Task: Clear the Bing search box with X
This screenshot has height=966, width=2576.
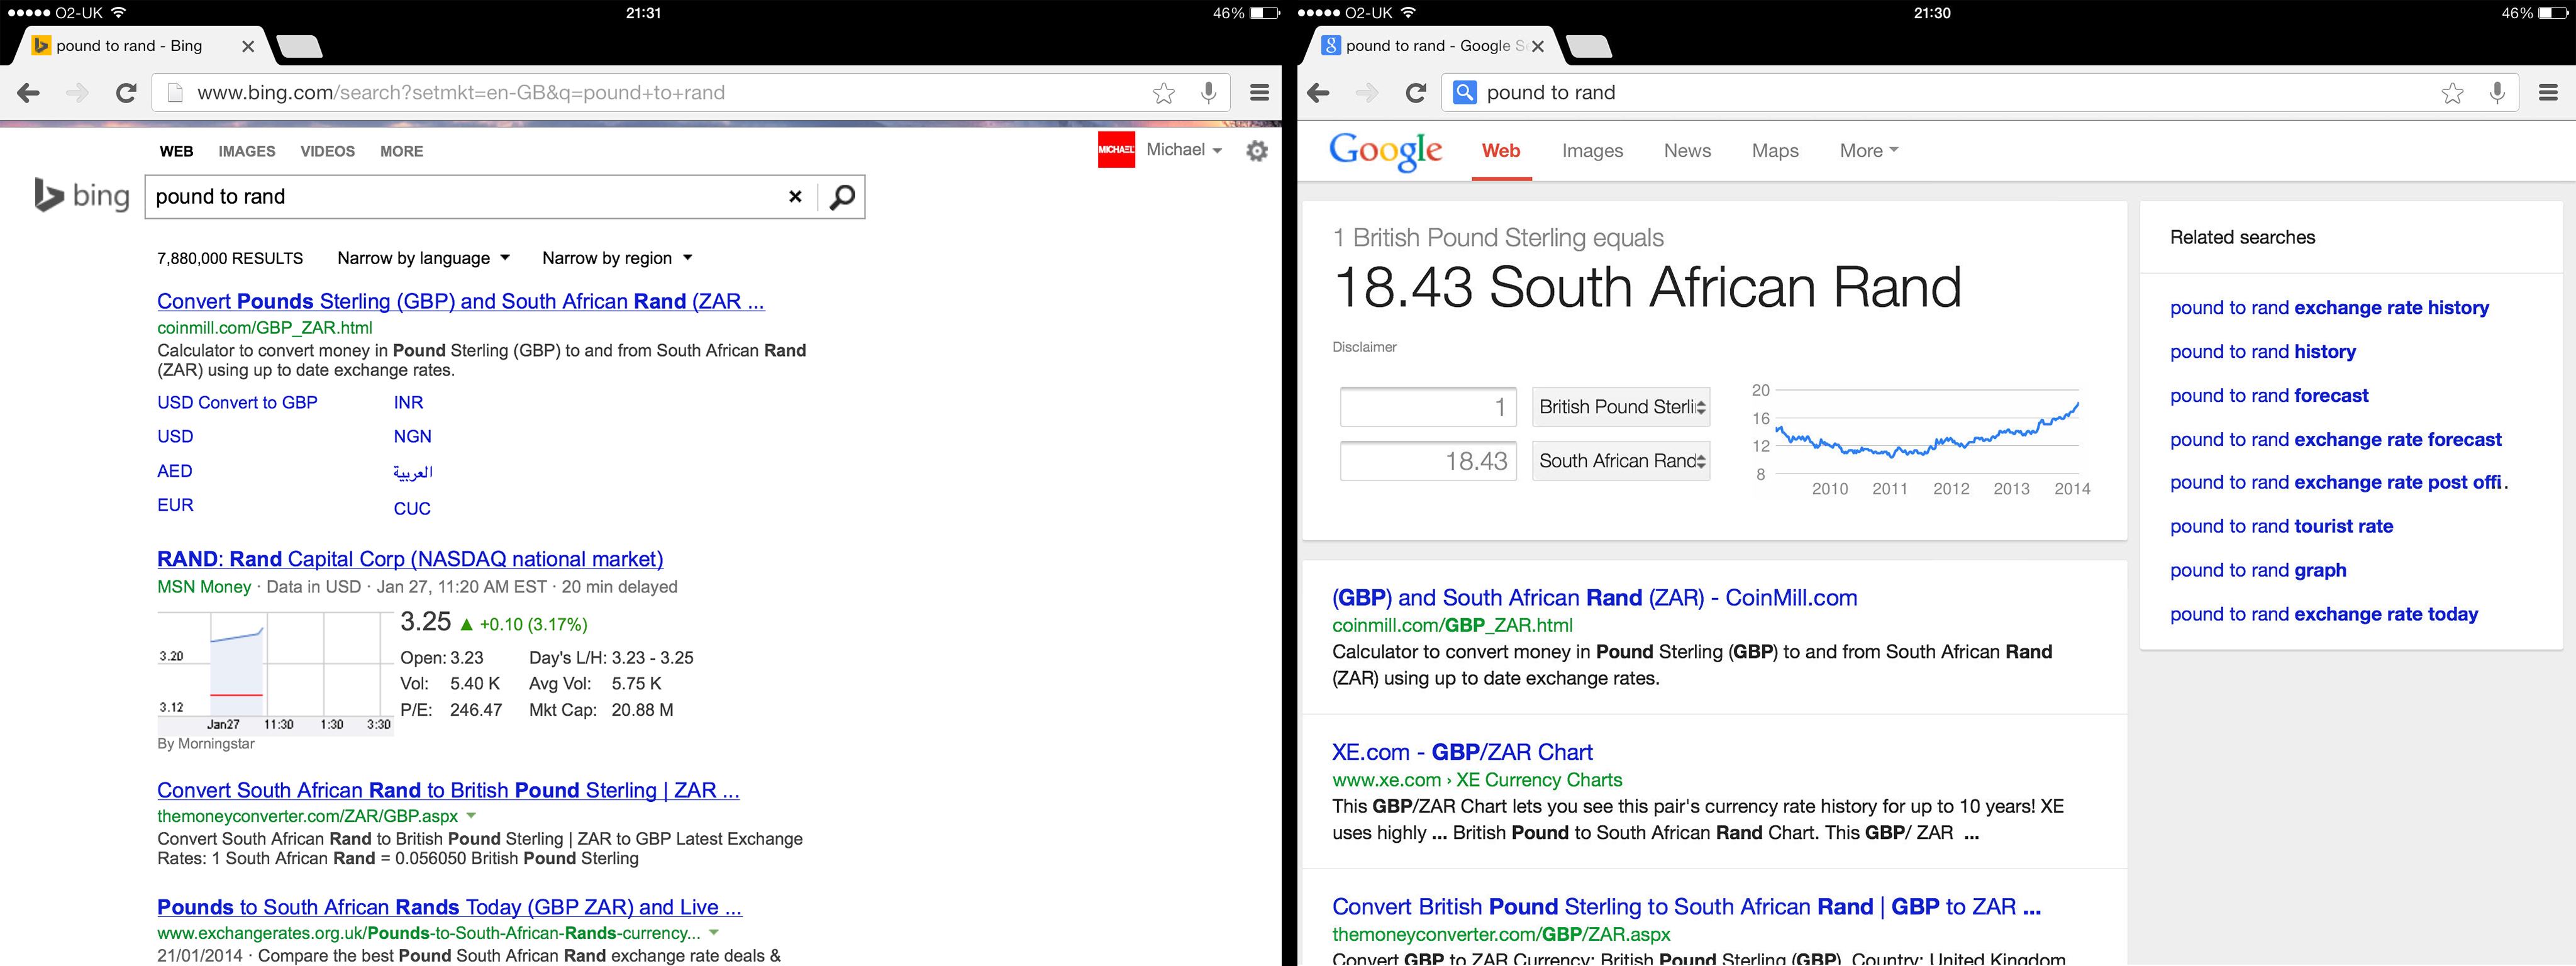Action: 795,197
